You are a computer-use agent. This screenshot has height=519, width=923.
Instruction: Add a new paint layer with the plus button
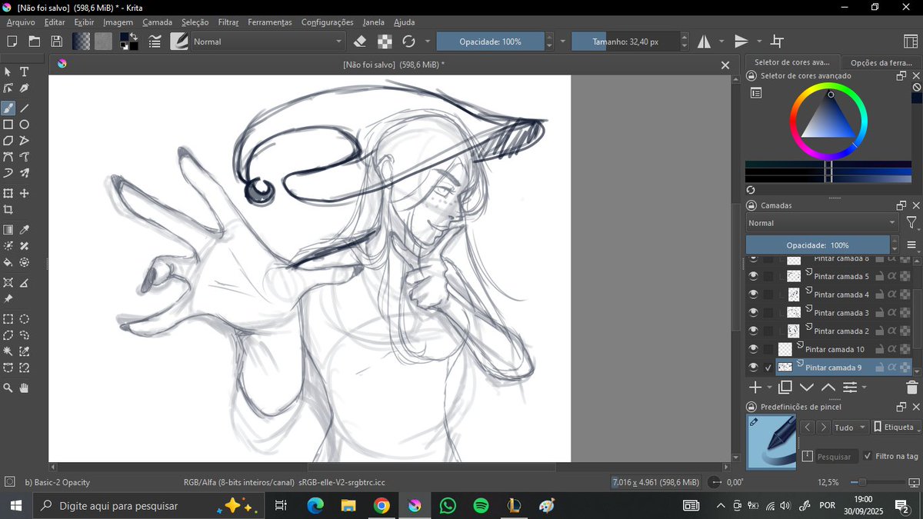[x=755, y=388]
